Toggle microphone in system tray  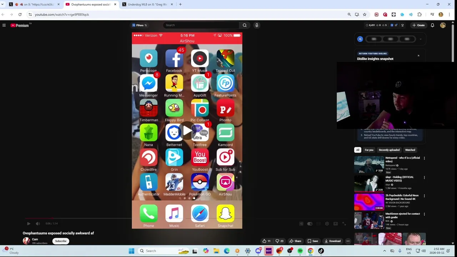[x=400, y=251]
